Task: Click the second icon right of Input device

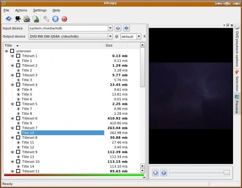Action: point(126,28)
